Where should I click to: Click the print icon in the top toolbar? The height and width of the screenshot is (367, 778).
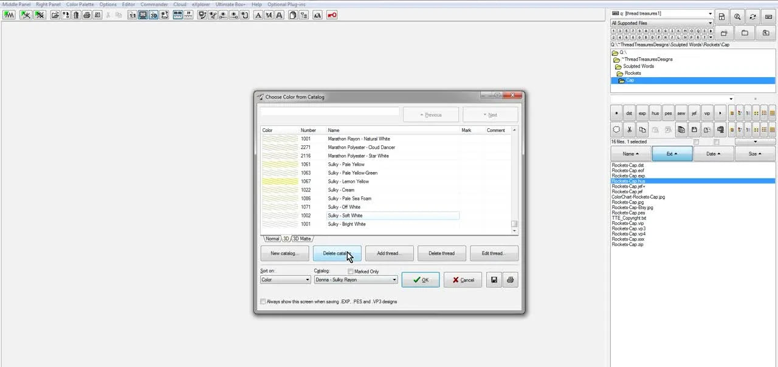87,15
